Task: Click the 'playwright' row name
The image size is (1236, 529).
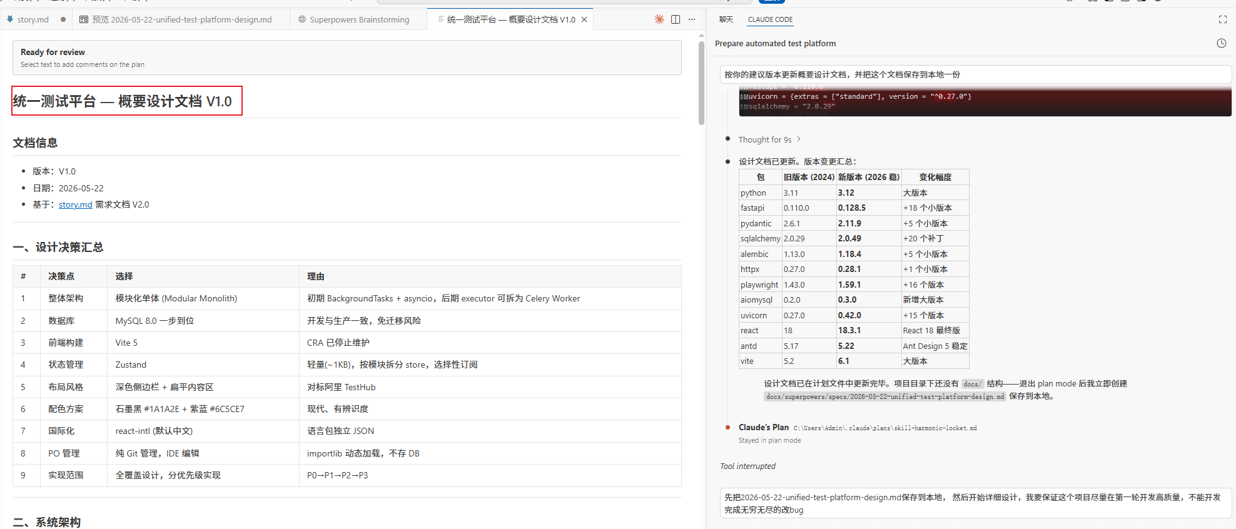Action: pyautogui.click(x=759, y=285)
